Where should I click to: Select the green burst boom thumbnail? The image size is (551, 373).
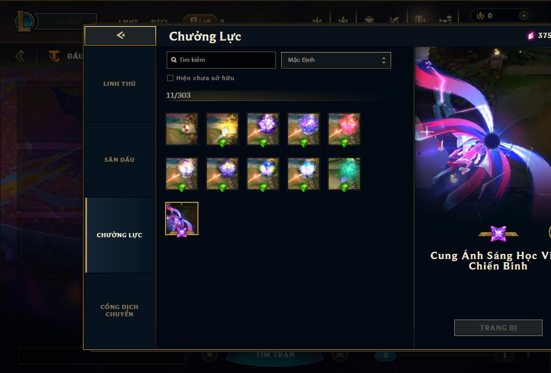click(344, 174)
